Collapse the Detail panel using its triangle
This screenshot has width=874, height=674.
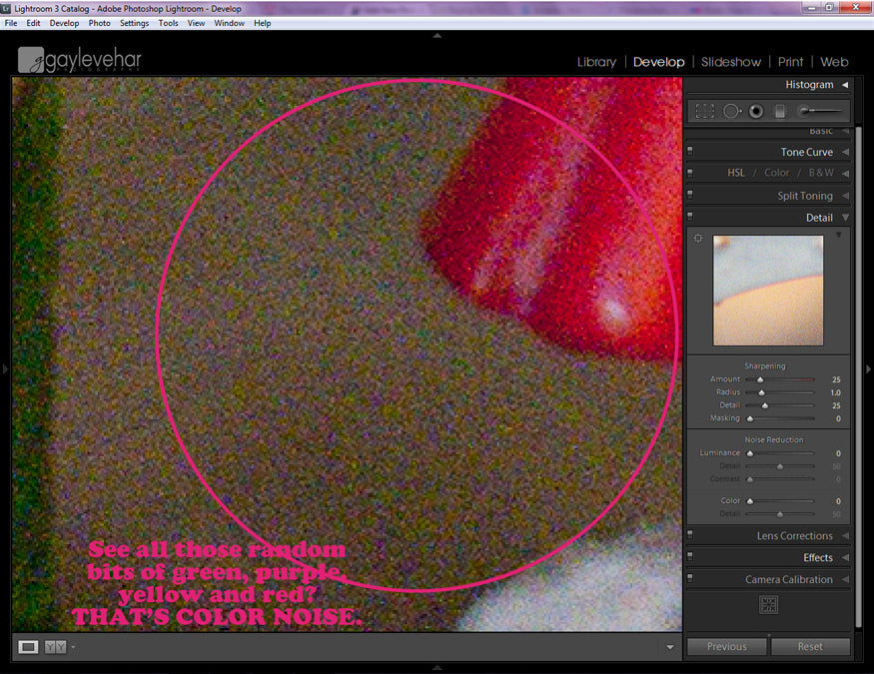[845, 218]
